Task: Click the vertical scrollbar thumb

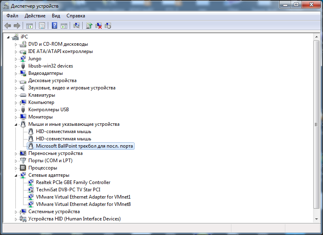Action: pyautogui.click(x=316, y=125)
